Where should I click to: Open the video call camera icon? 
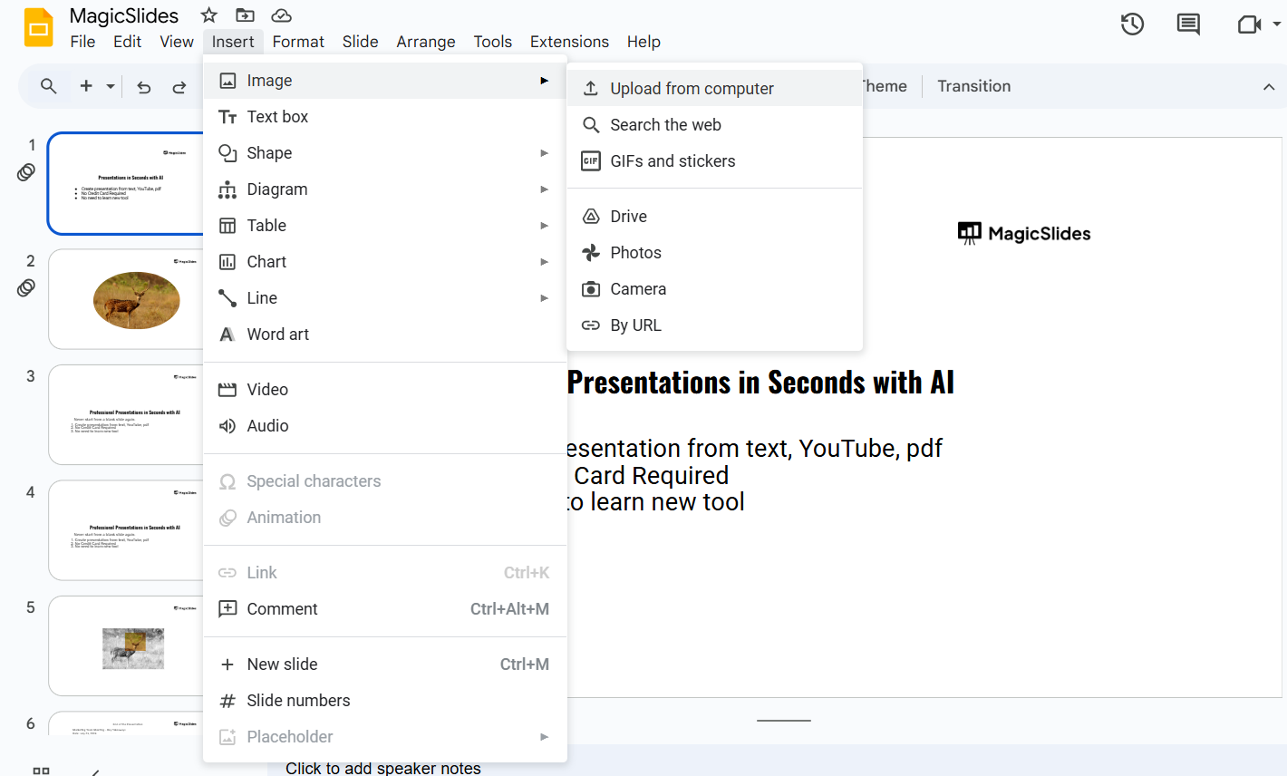tap(1250, 24)
